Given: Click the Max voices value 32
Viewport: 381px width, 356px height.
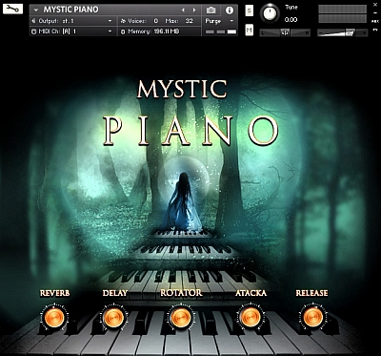Looking at the screenshot, I should coord(190,21).
